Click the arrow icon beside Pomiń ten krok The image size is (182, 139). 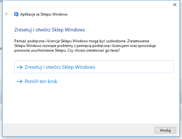coord(20,81)
